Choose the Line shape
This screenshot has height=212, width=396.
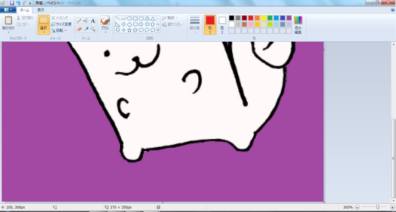pyautogui.click(x=118, y=19)
